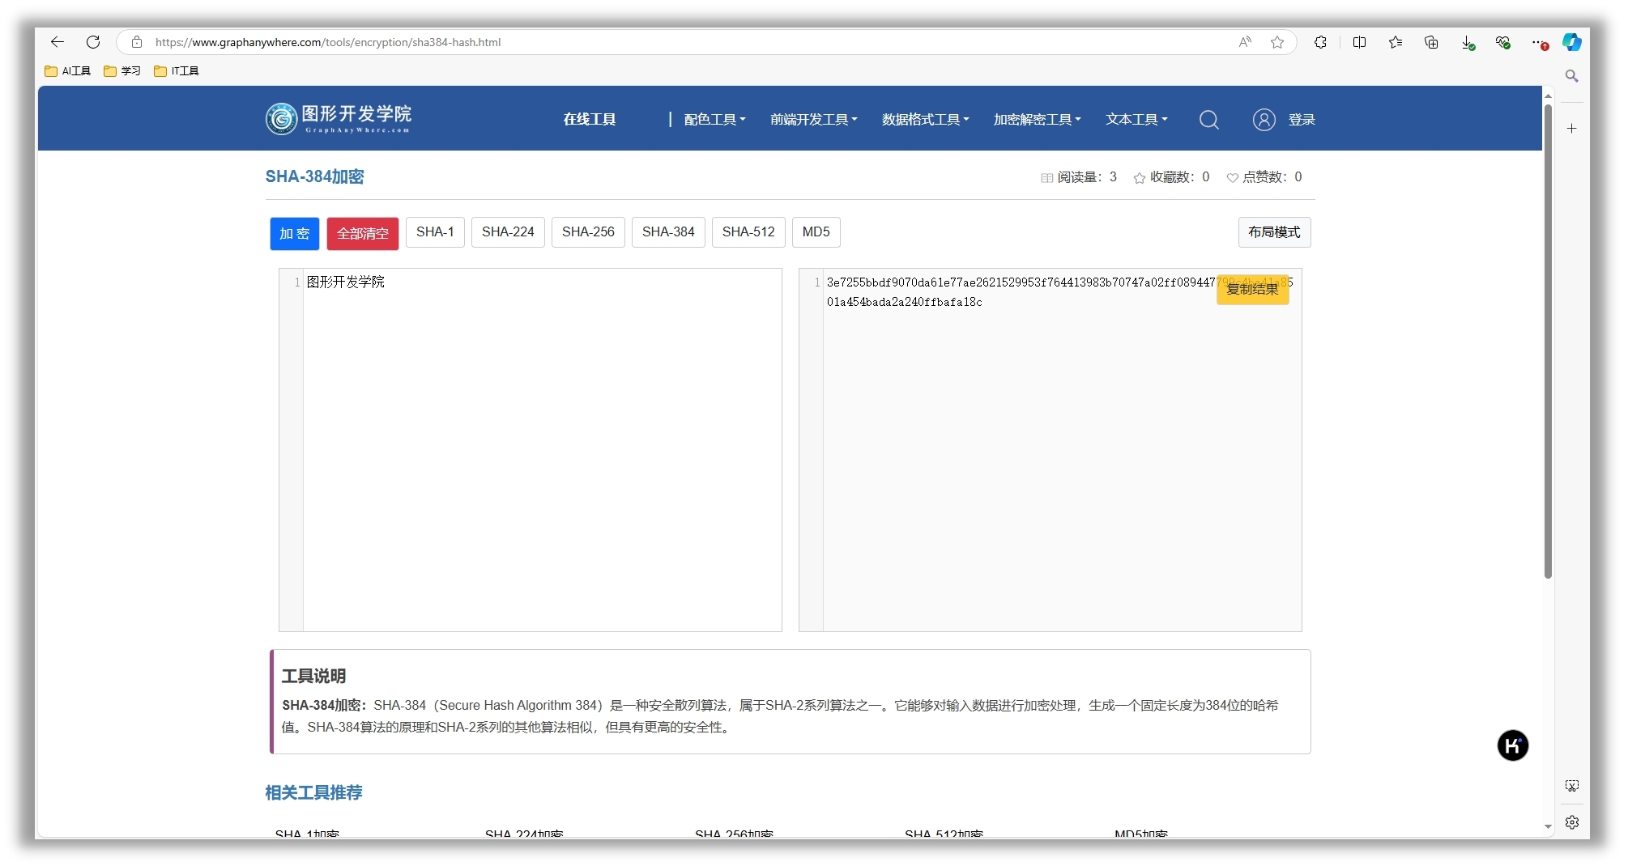Click the scrollbar up arrow

1548,96
